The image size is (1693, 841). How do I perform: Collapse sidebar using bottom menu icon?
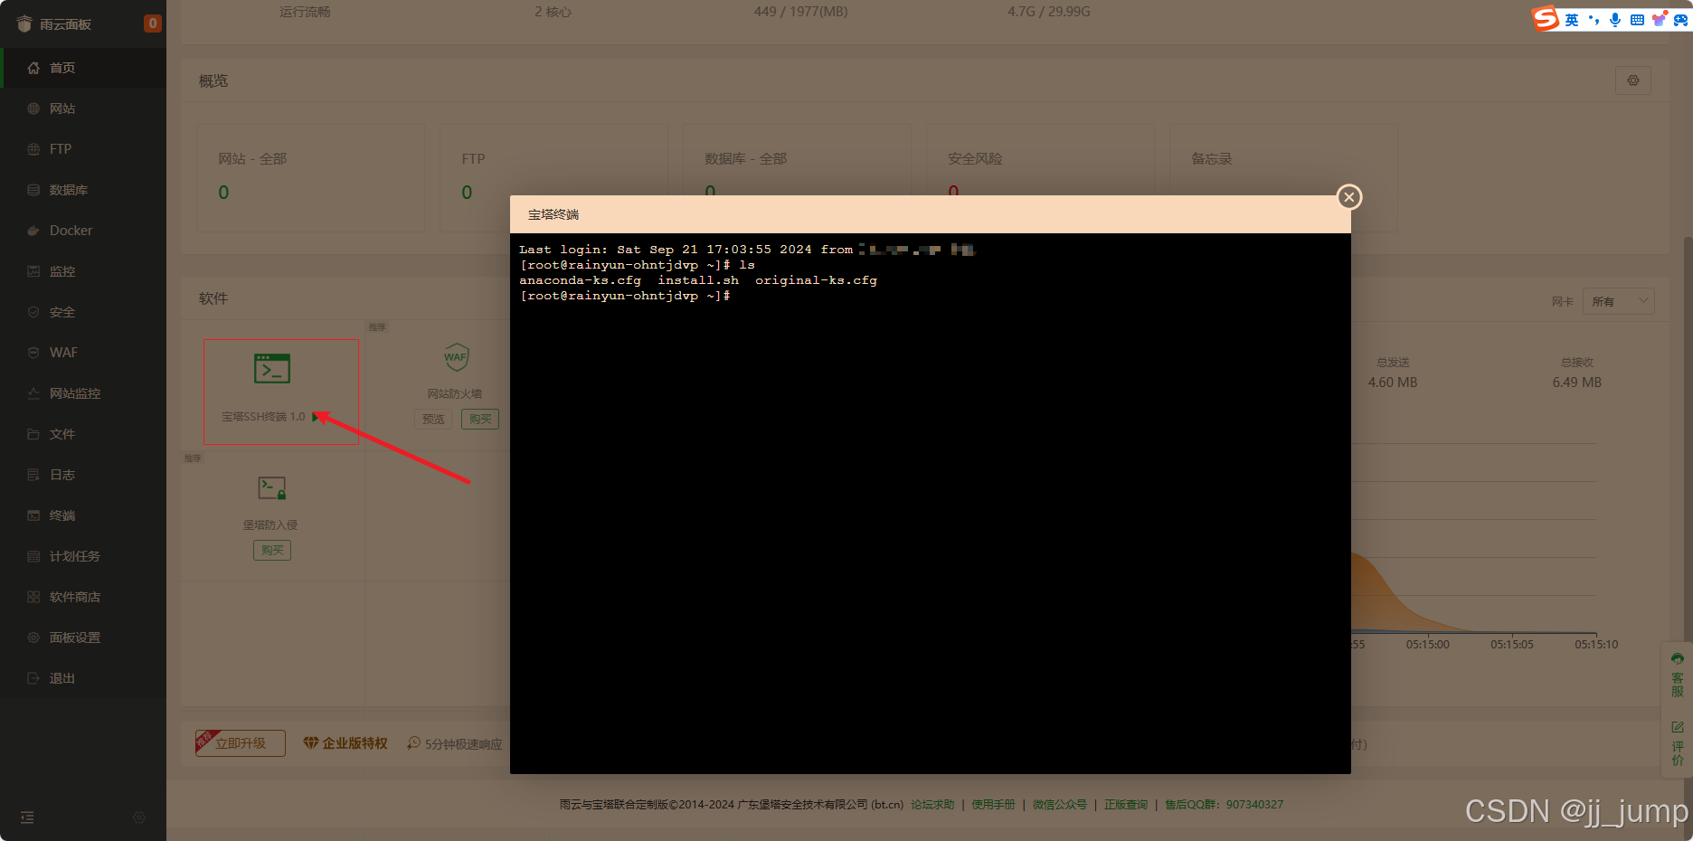point(27,817)
